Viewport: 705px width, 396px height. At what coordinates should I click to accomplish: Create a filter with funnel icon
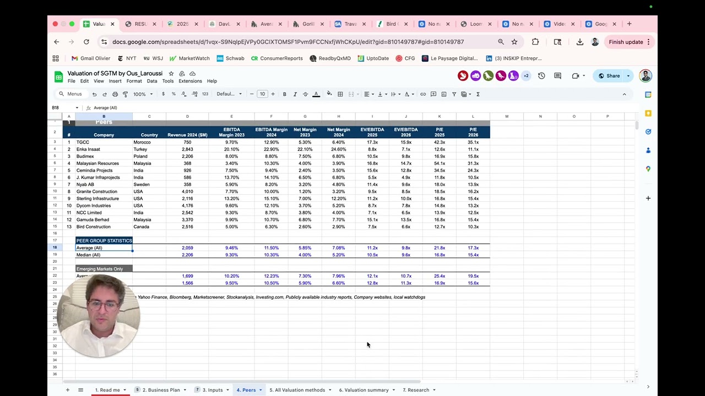pyautogui.click(x=454, y=94)
